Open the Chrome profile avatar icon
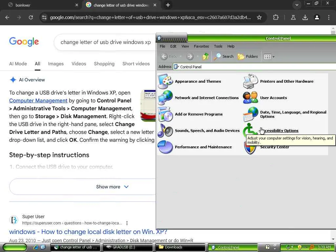The height and width of the screenshot is (252, 336). [317, 17]
